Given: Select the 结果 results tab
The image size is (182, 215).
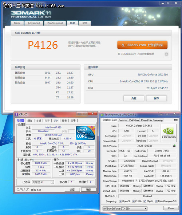Looking at the screenshot, I should (72, 23).
